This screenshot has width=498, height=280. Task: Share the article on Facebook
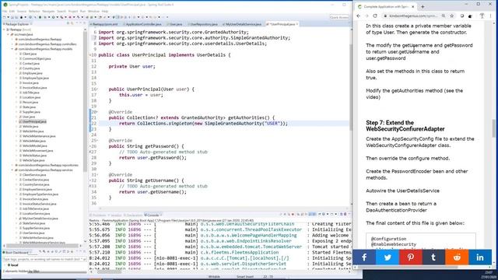pyautogui.click(x=364, y=257)
